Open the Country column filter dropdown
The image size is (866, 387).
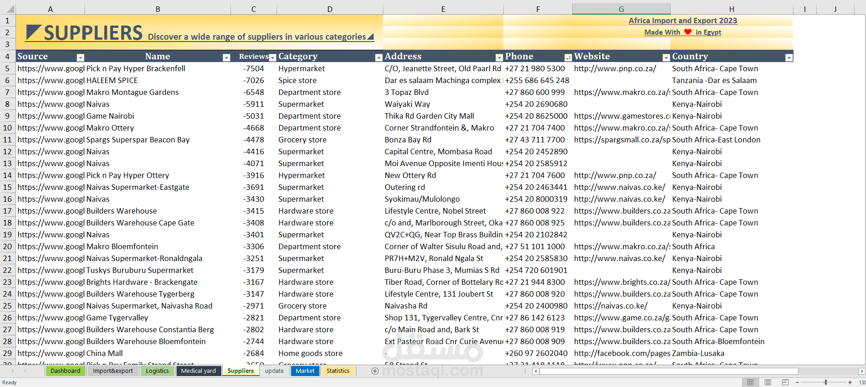click(789, 58)
